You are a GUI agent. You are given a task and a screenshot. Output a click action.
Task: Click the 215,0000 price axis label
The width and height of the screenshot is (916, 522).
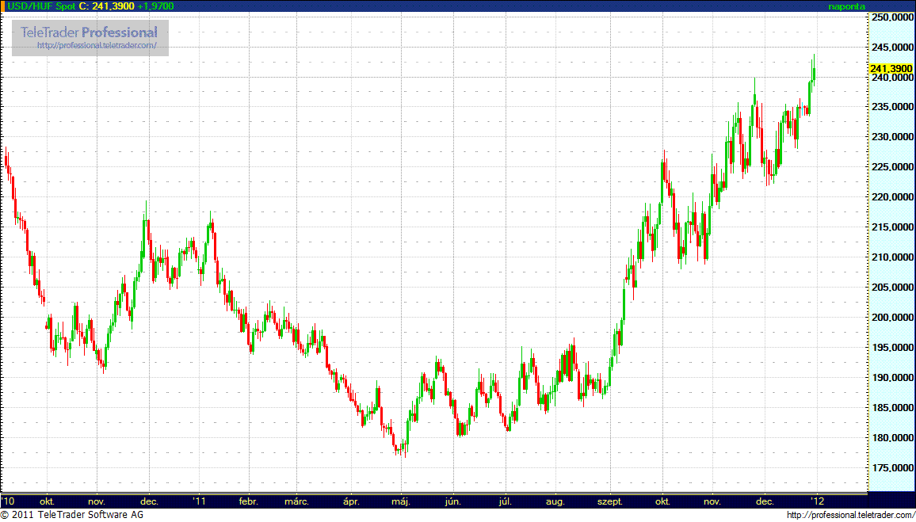[891, 227]
